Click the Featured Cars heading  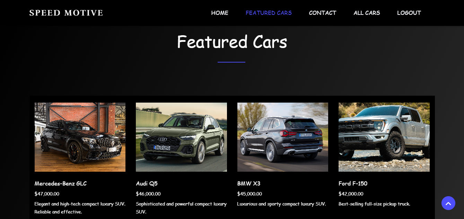232,42
